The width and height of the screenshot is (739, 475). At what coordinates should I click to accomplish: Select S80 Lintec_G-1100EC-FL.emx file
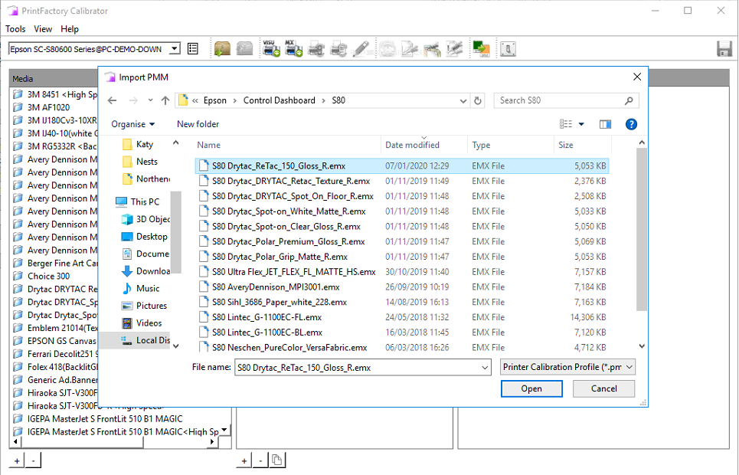point(266,317)
